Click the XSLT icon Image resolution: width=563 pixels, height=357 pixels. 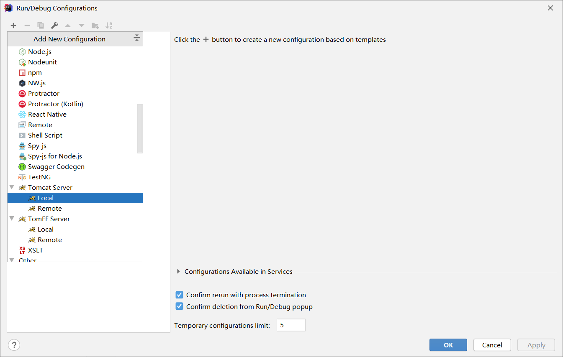22,250
